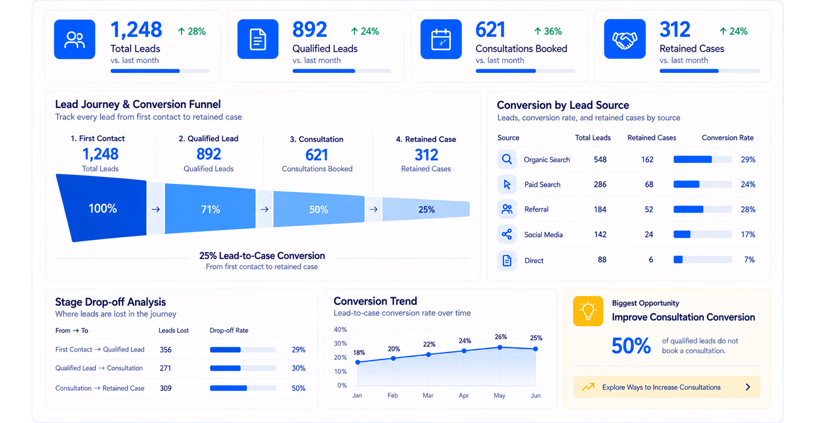Select the Social Media row label
815x423 pixels.
(x=543, y=234)
